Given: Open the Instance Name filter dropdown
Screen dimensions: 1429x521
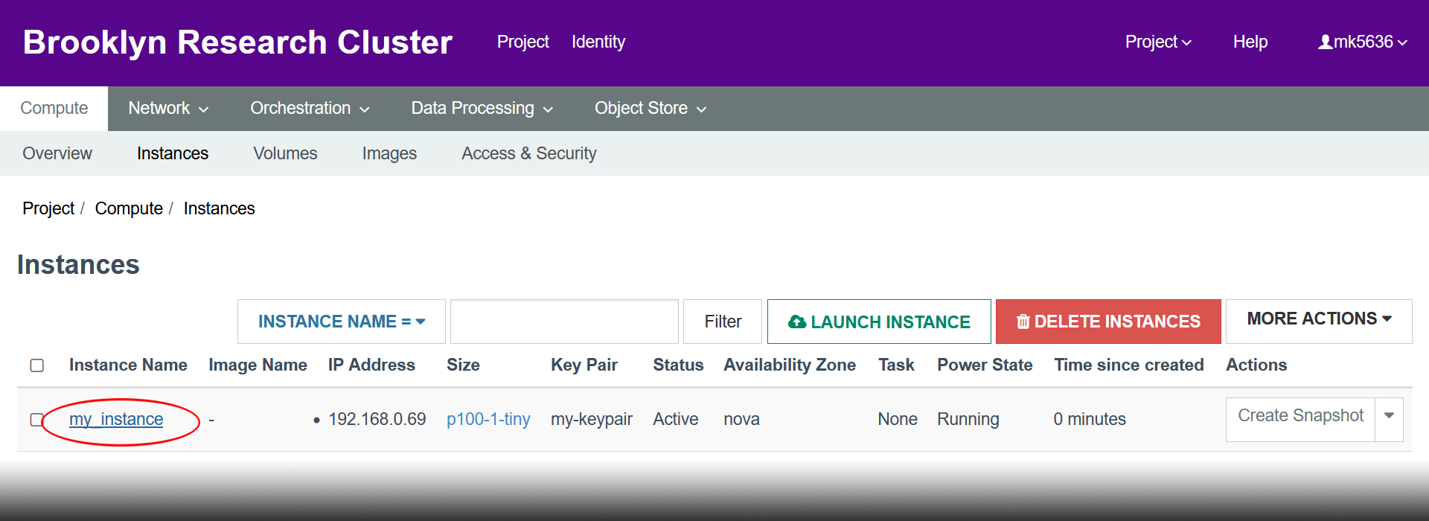Looking at the screenshot, I should pyautogui.click(x=341, y=322).
